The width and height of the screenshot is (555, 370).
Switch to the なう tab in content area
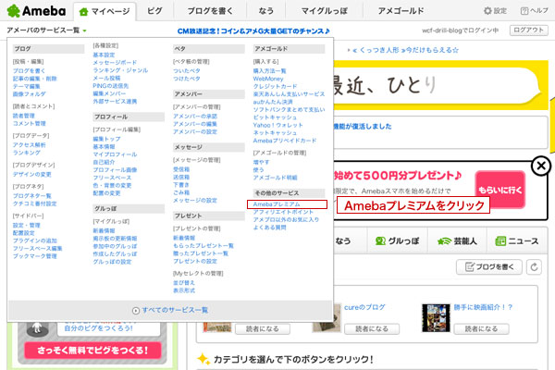click(342, 241)
